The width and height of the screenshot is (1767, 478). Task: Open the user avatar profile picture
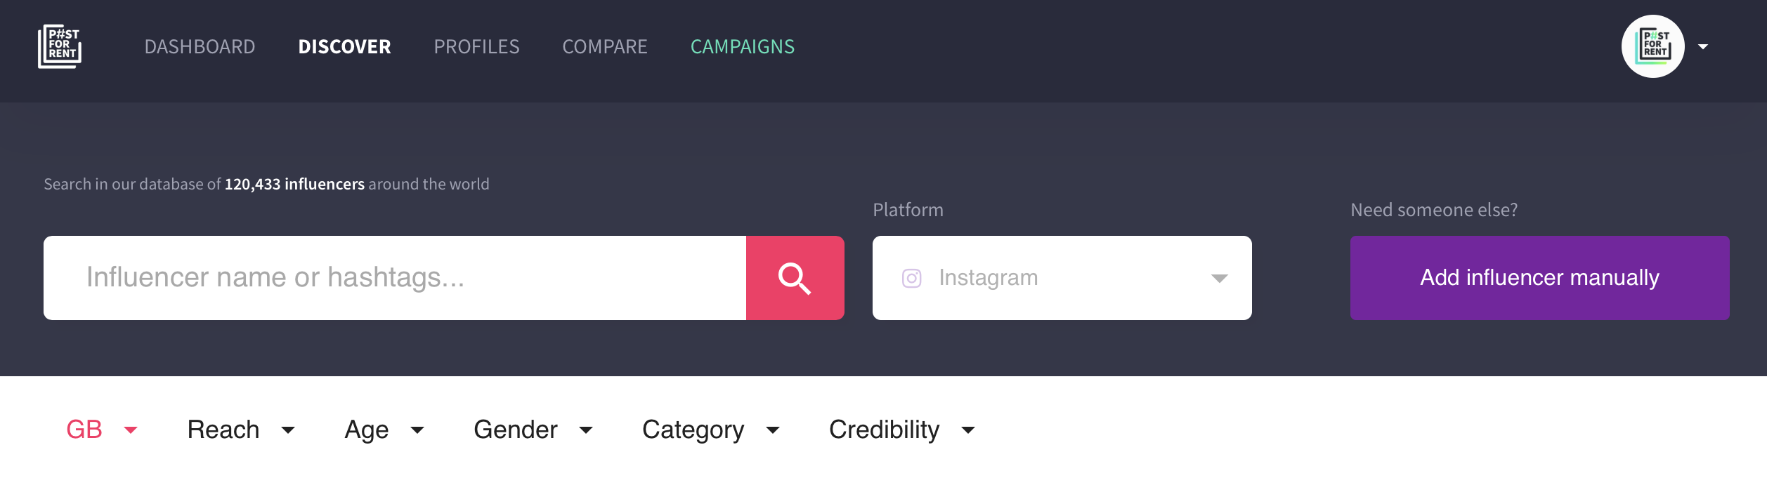[x=1652, y=46]
